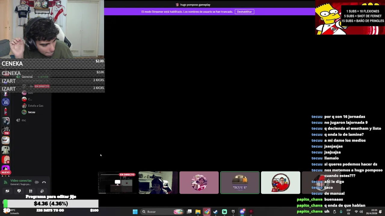Click the Buscar taskbar search box
This screenshot has width=385, height=216.
pos(162,212)
